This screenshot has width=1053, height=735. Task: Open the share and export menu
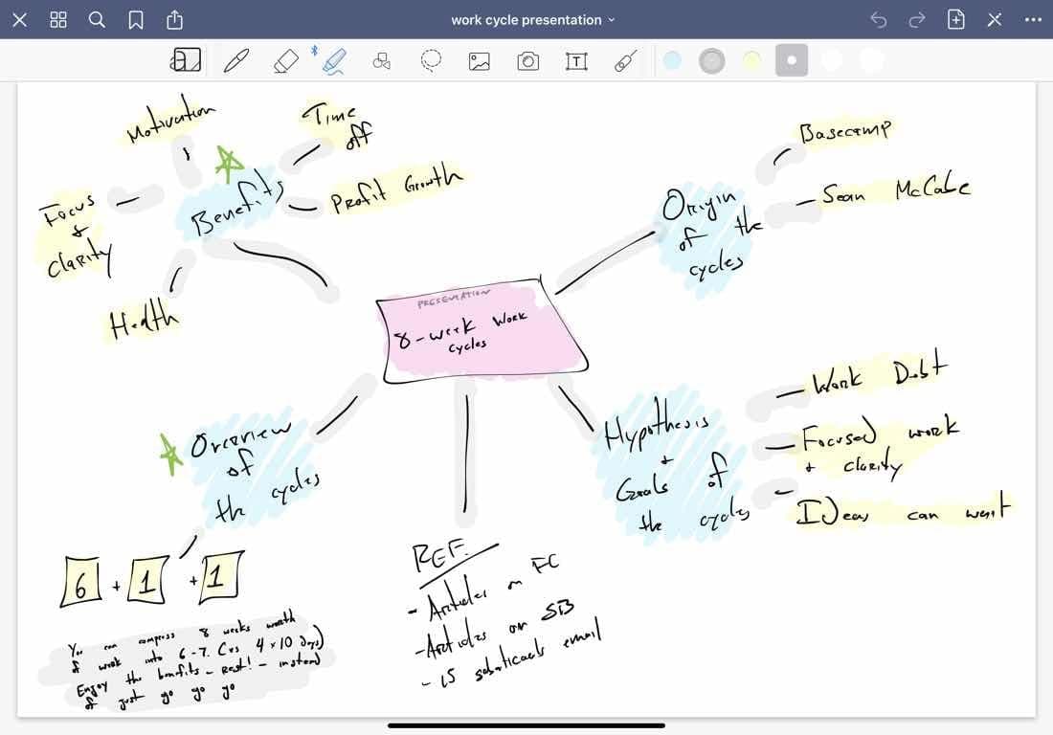tap(174, 20)
